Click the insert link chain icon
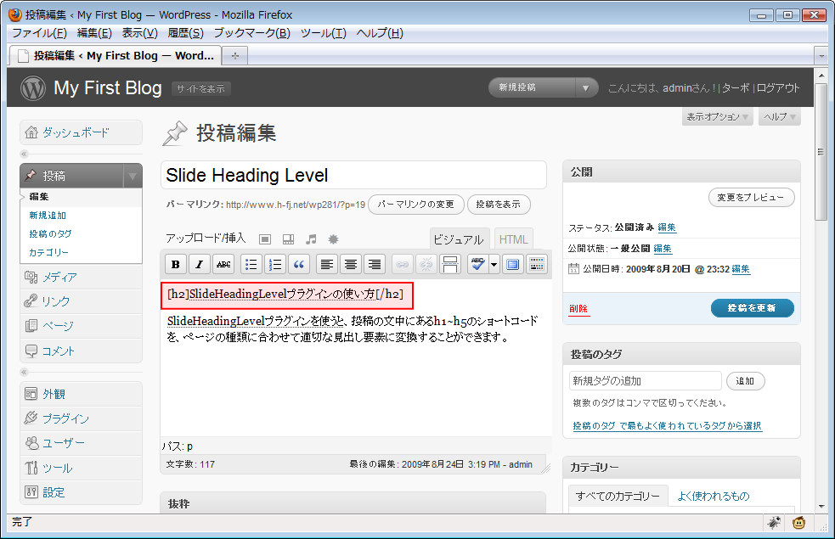835x539 pixels. [x=402, y=264]
